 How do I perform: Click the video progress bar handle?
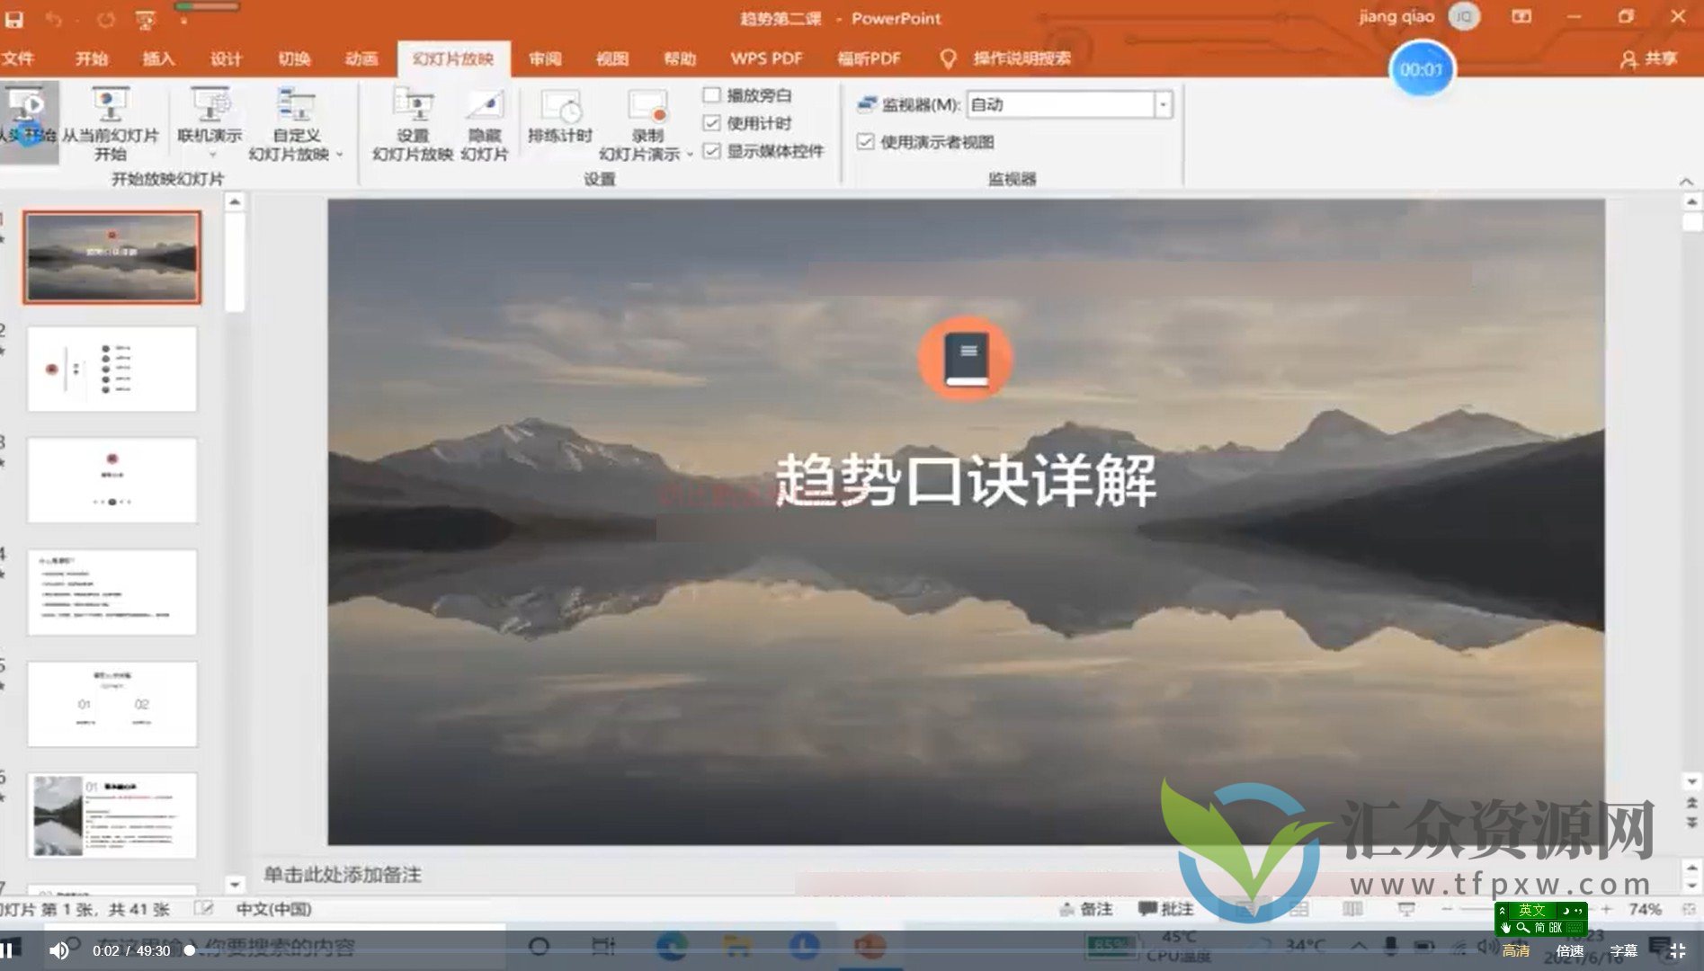click(x=190, y=950)
